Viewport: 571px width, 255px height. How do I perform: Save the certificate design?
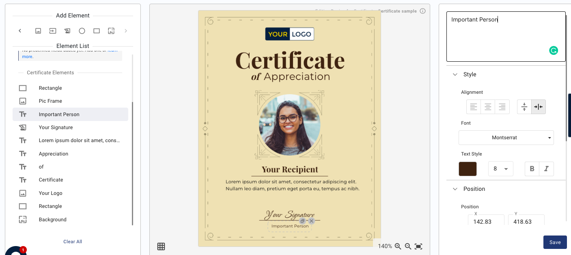coord(555,242)
